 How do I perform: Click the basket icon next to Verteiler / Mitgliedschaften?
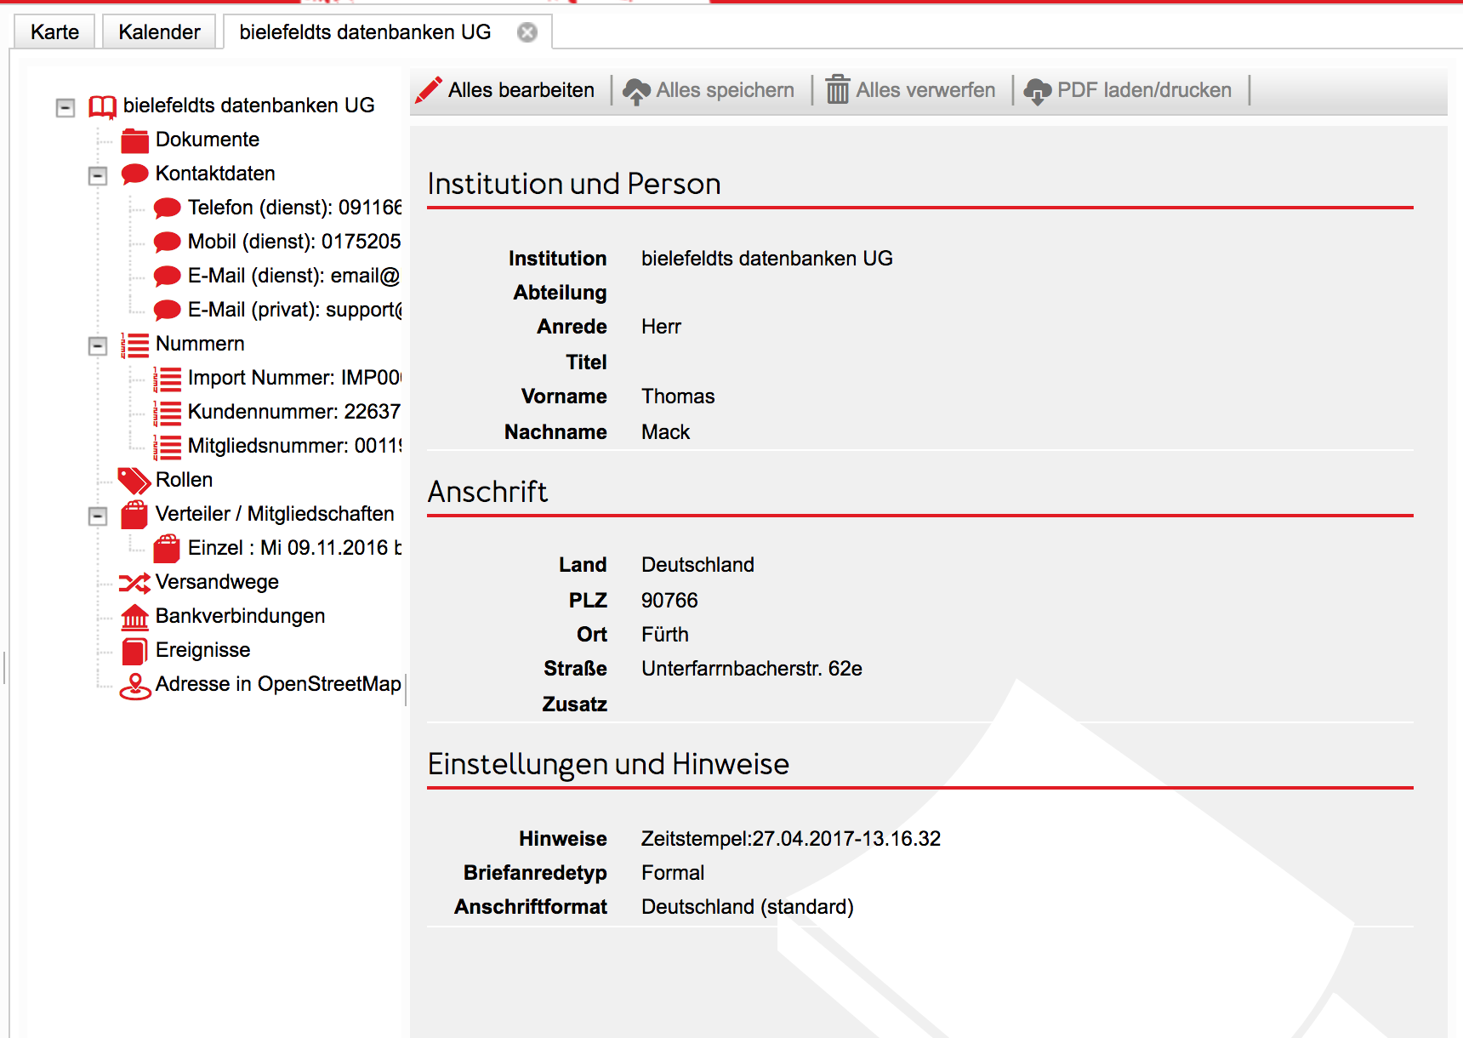click(x=134, y=514)
